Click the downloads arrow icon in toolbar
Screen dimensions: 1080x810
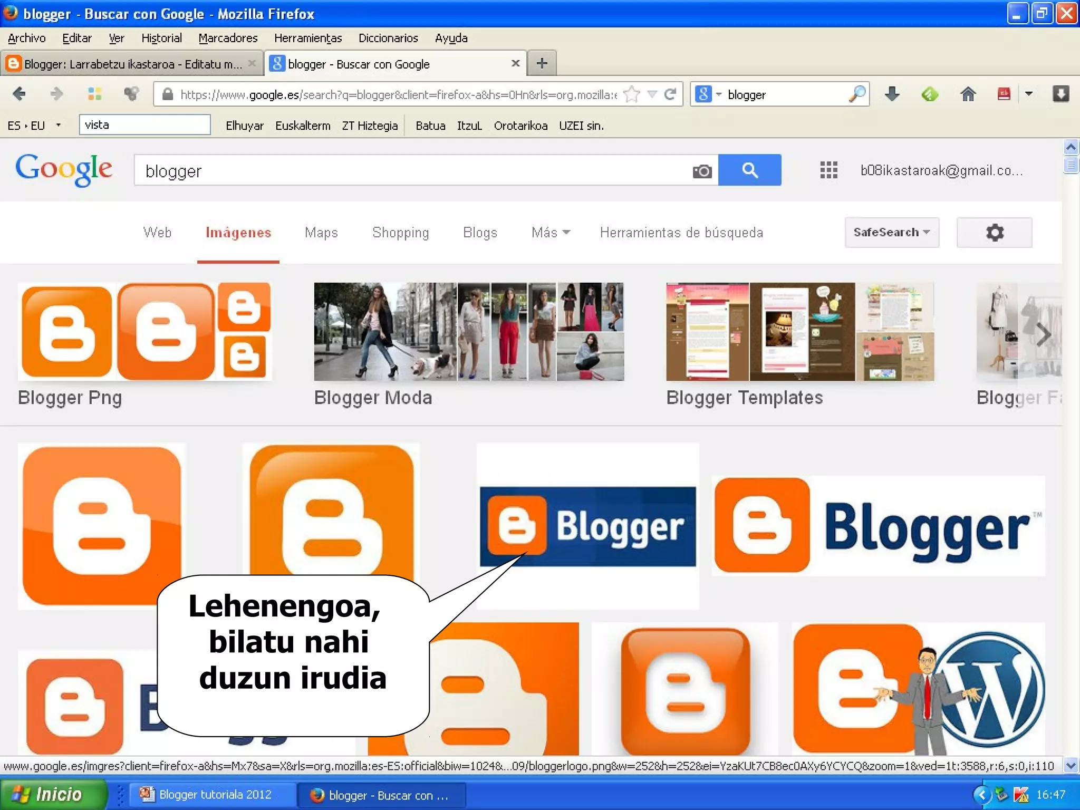pos(892,94)
